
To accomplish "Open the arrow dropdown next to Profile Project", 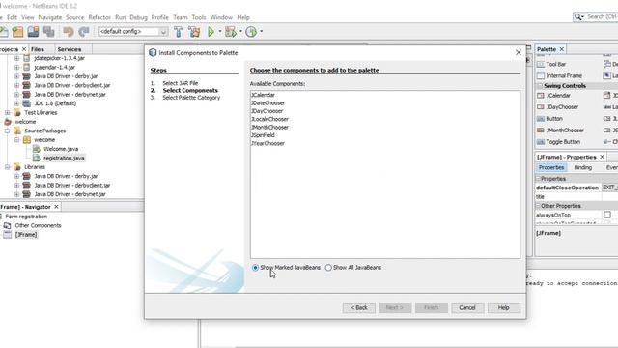I will pyautogui.click(x=262, y=32).
